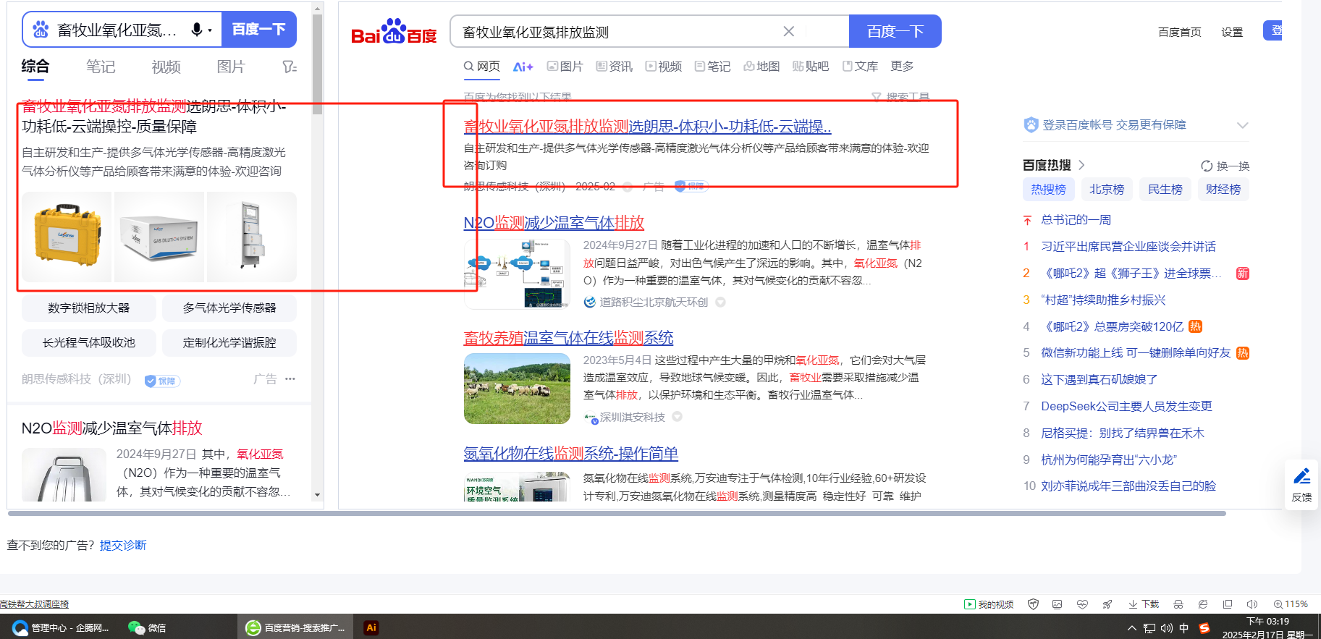This screenshot has height=639, width=1321.
Task: Click mobile 百度一下 search button
Action: point(259,30)
